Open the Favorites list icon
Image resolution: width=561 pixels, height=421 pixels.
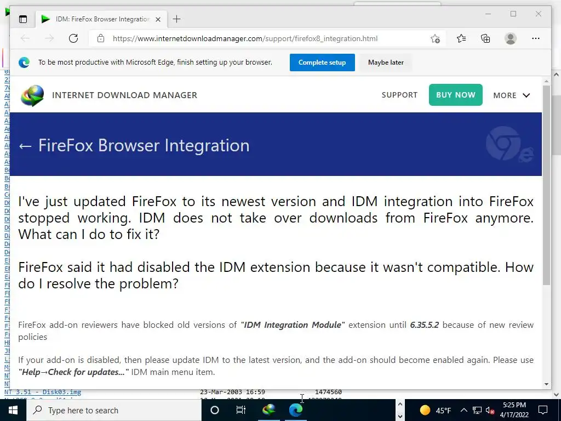point(461,38)
